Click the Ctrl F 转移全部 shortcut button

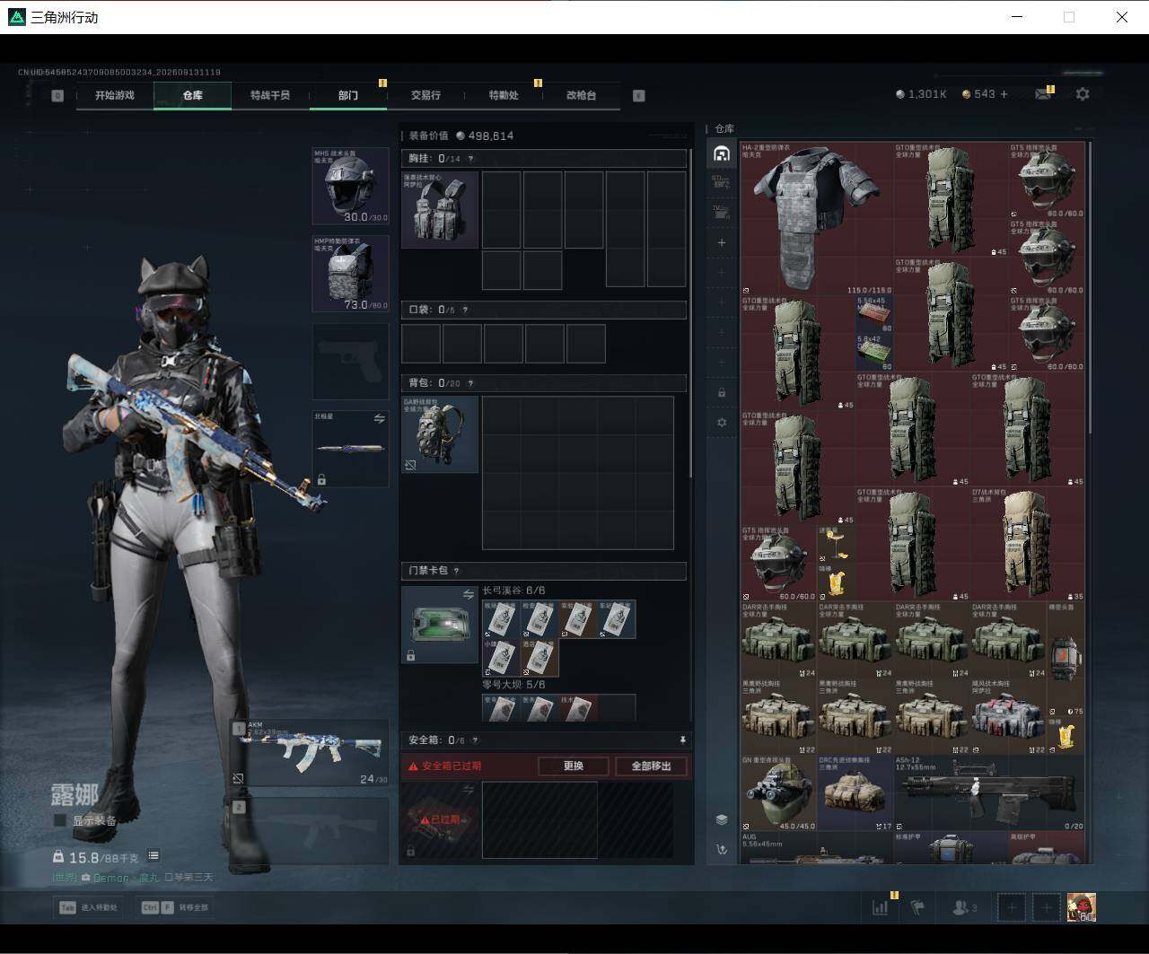175,907
